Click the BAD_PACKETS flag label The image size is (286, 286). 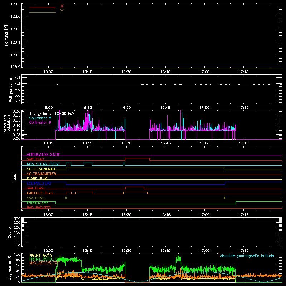[x=39, y=207]
